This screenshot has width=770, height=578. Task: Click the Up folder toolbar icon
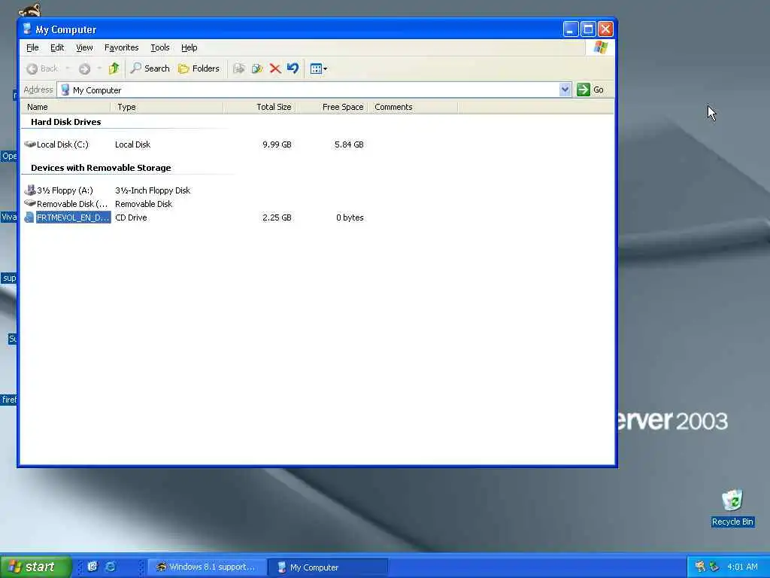(x=114, y=68)
